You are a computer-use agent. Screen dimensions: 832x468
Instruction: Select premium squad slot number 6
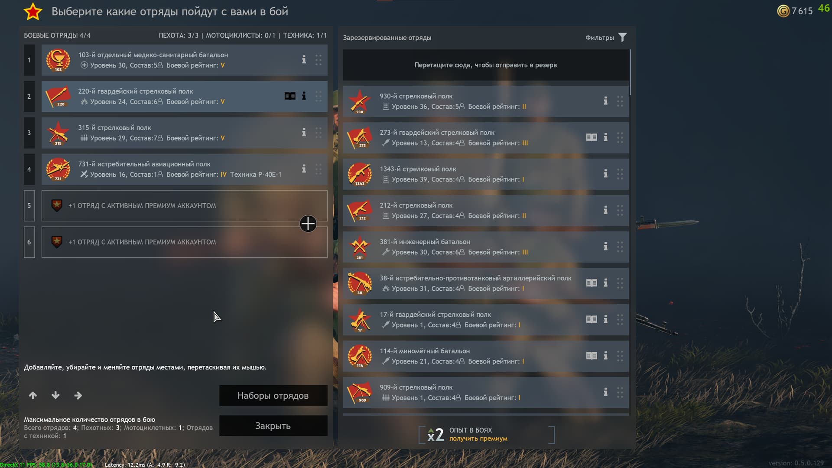185,242
